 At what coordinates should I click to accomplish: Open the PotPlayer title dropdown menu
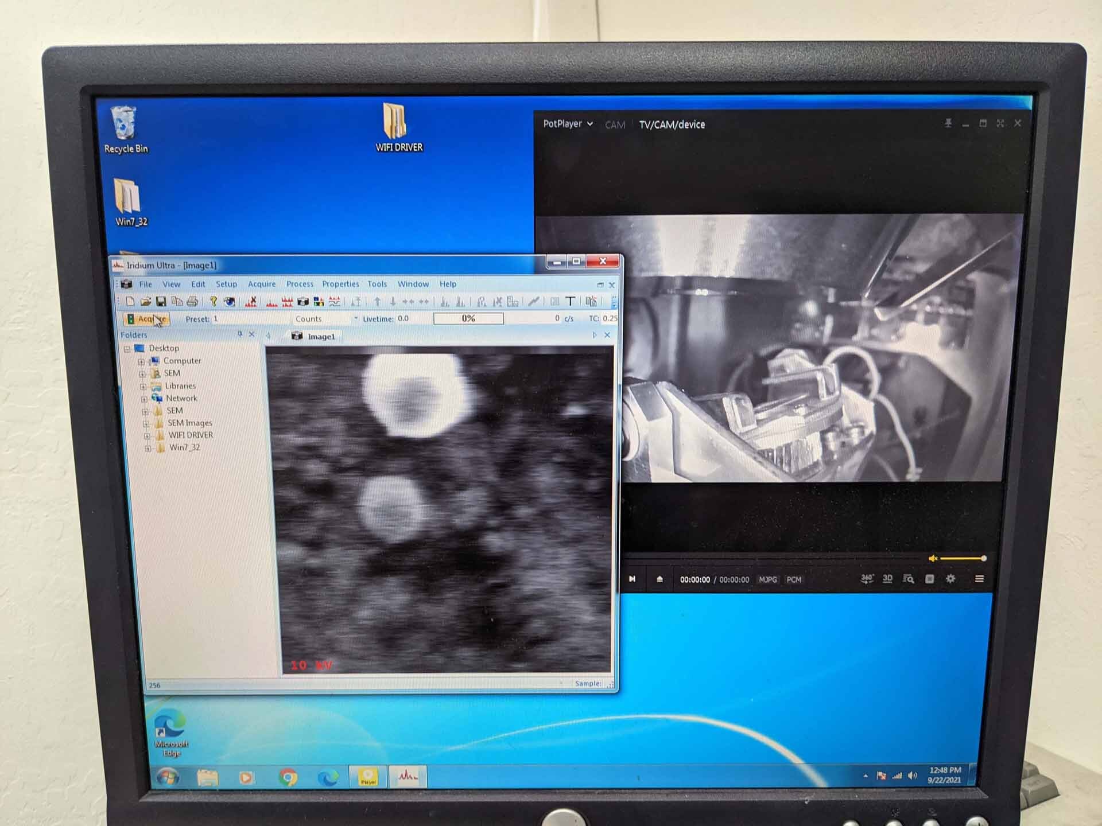(x=568, y=124)
